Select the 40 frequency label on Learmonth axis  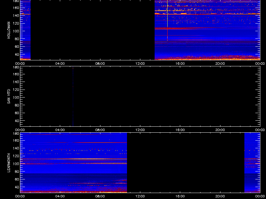click(x=17, y=187)
